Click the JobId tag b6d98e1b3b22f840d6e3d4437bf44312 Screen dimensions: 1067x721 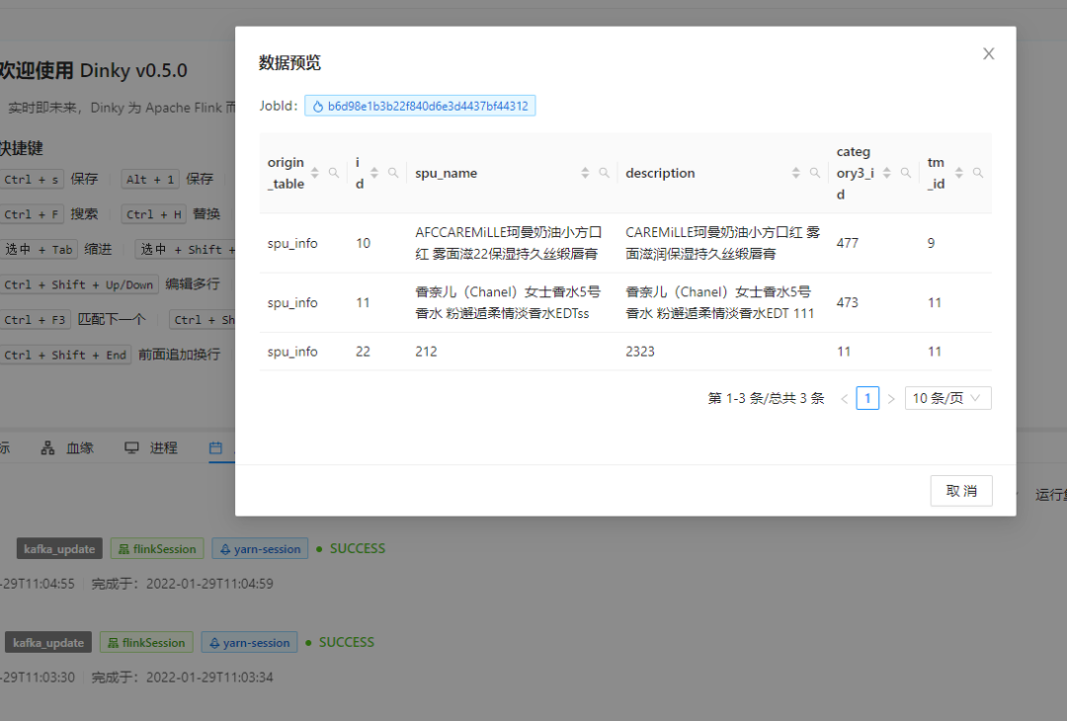420,106
